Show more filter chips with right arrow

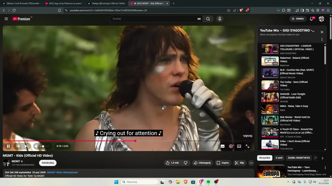(x=322, y=158)
